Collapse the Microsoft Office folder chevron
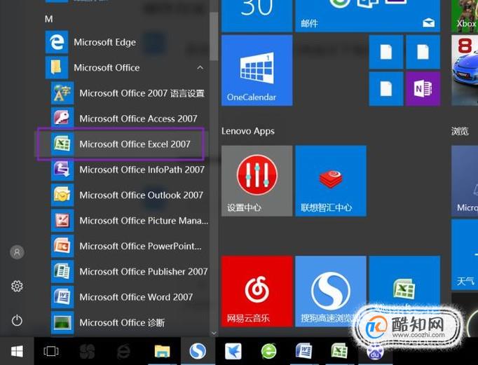Screen dimensions: 478x365 tap(200, 67)
